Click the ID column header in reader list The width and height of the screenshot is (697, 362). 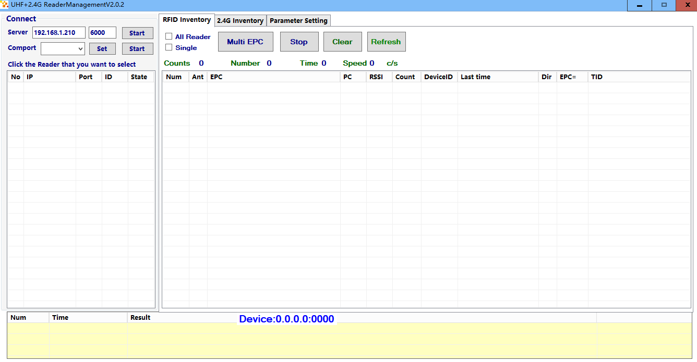point(115,77)
